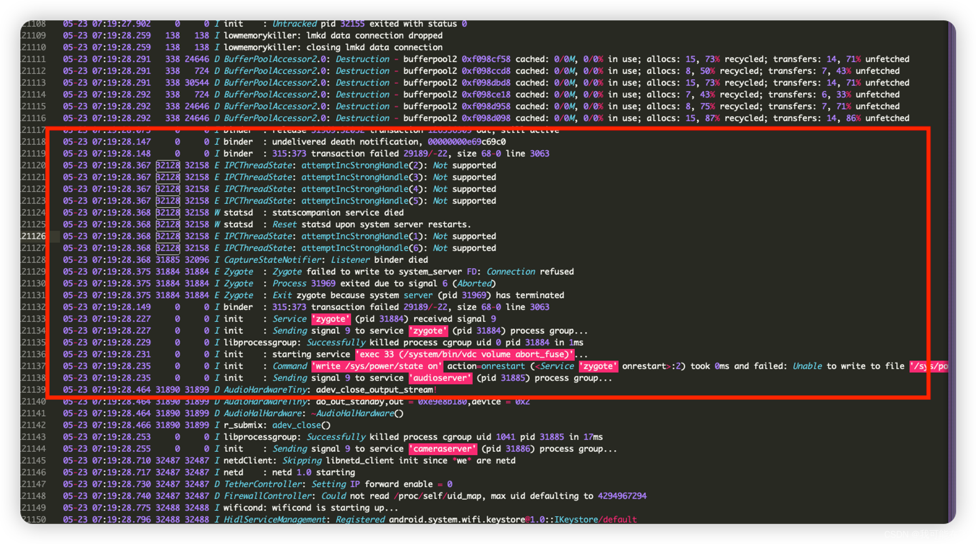Click highlighted 'write /sys/power/state on' string
The width and height of the screenshot is (976, 544).
pos(377,366)
